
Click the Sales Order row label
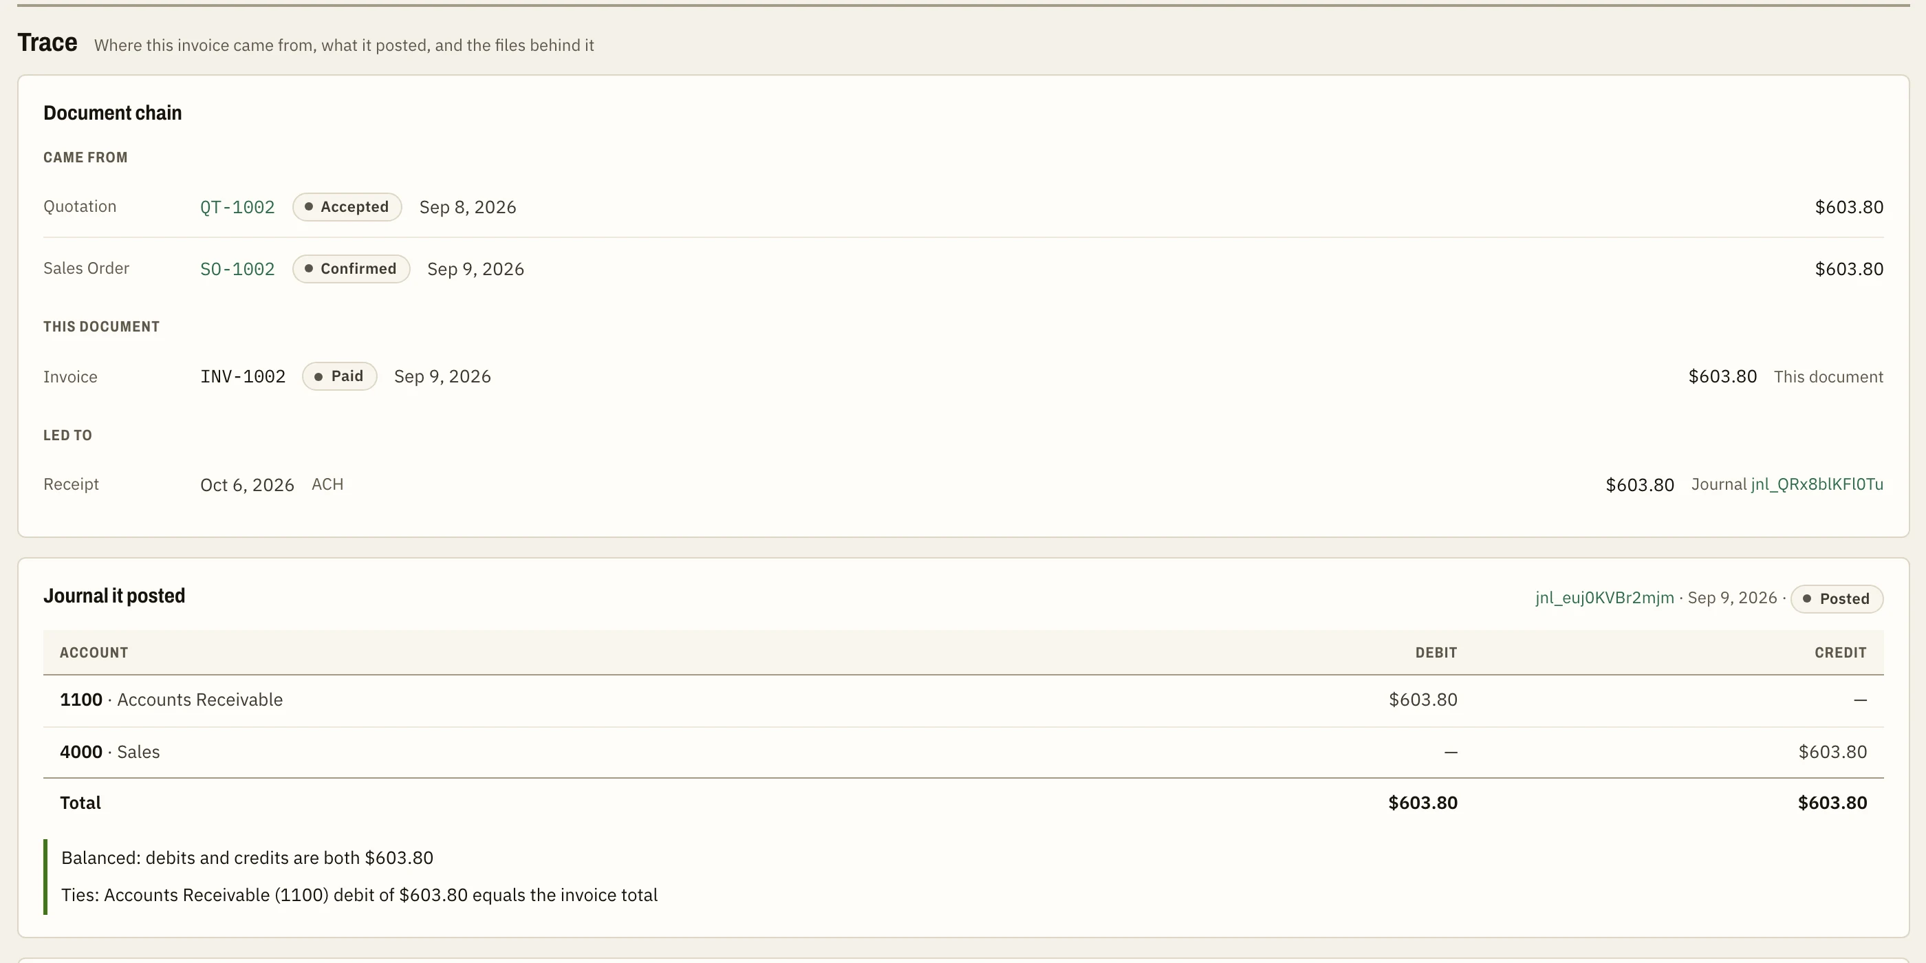pyautogui.click(x=86, y=268)
